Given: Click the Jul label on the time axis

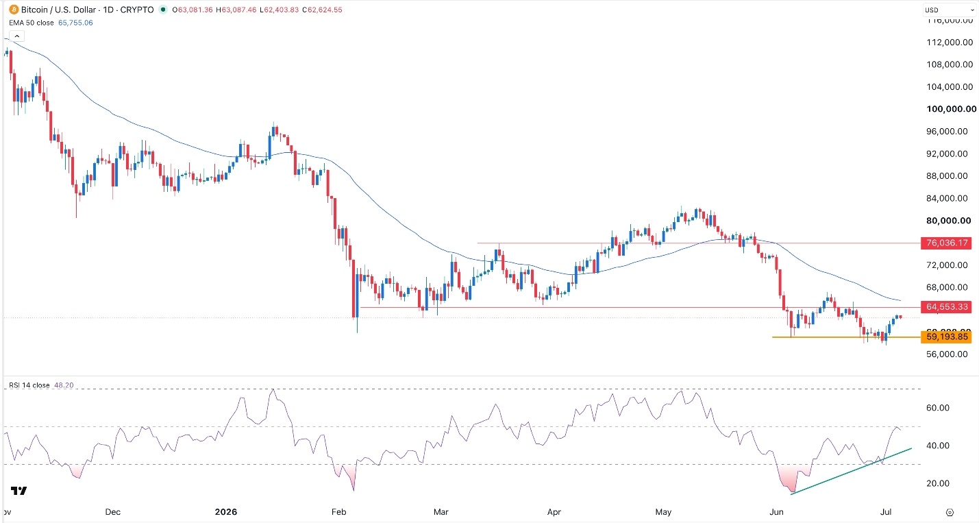Looking at the screenshot, I should (x=887, y=512).
